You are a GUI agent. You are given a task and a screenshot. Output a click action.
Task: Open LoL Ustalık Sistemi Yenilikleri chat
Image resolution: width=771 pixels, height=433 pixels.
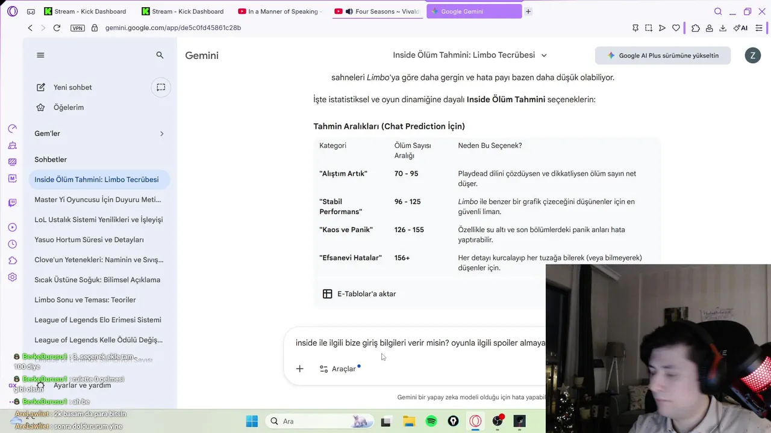(99, 220)
